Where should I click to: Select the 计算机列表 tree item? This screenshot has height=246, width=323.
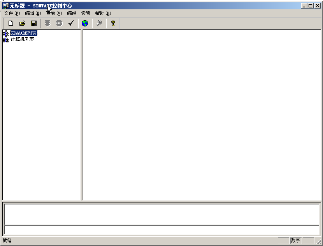pos(22,39)
